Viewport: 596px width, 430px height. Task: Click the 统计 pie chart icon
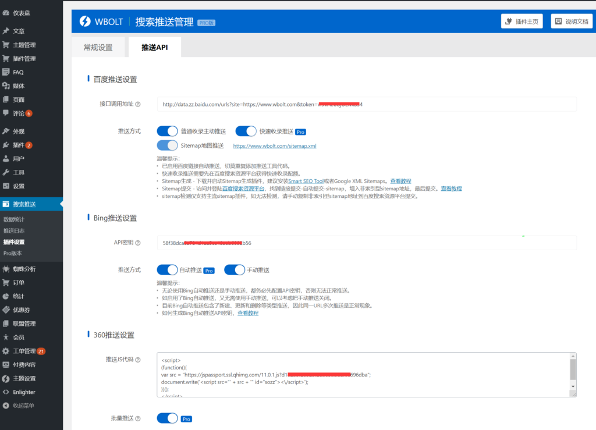pos(6,296)
